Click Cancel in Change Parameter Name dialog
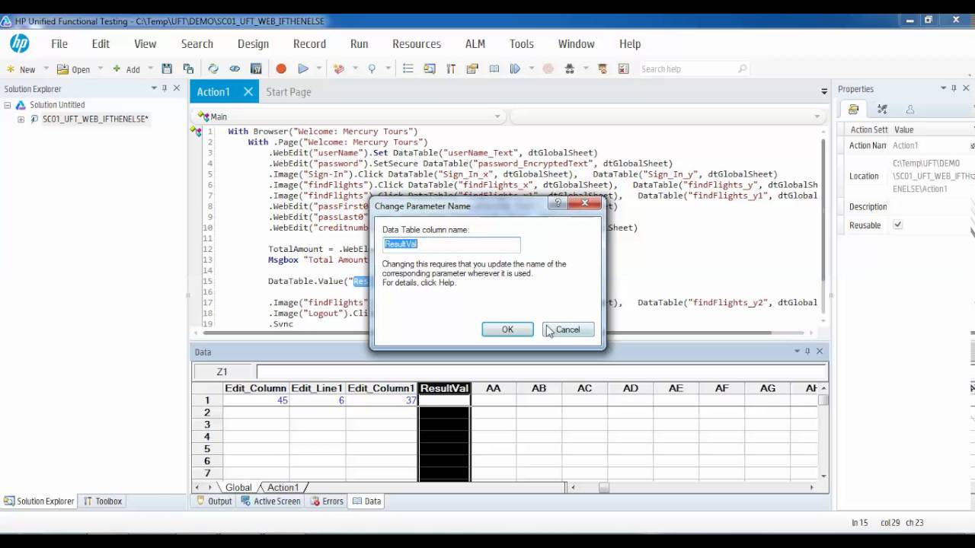Screen dimensions: 975x548 click(568, 330)
